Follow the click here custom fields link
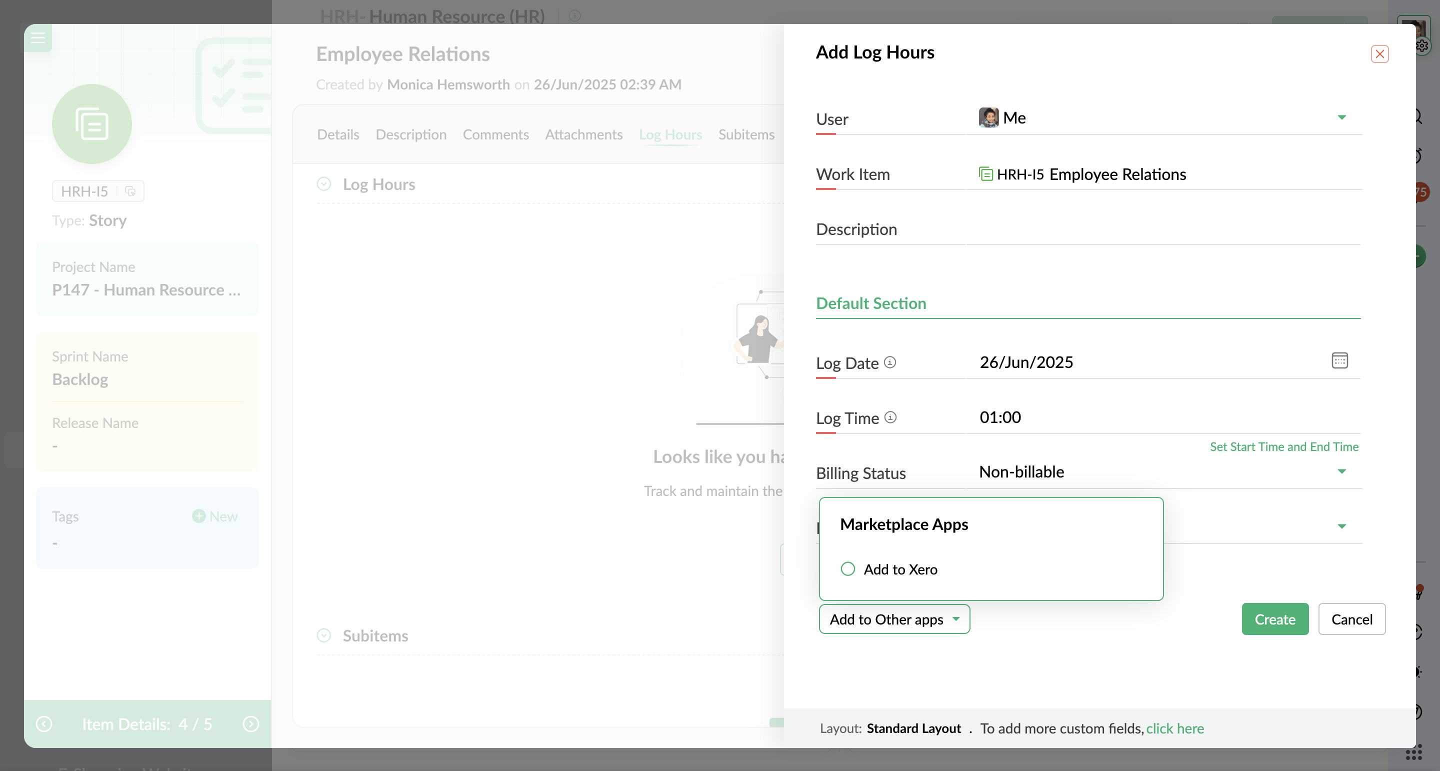Viewport: 1440px width, 771px height. click(1174, 728)
